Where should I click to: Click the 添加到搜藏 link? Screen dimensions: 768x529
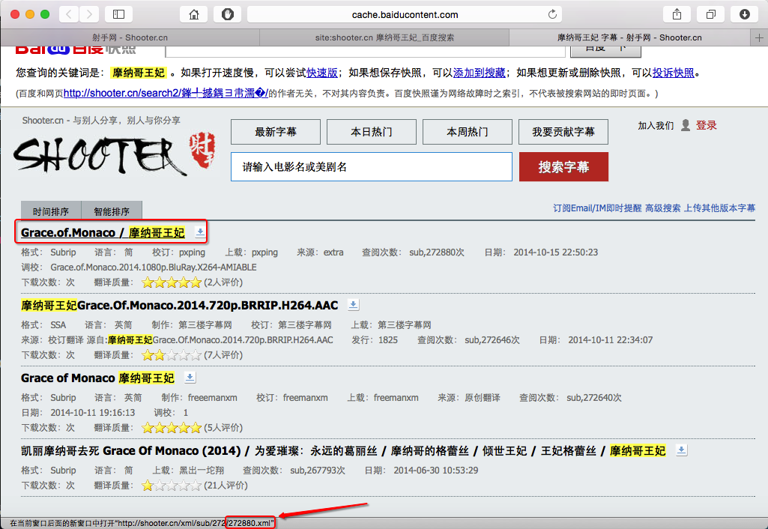coord(479,73)
